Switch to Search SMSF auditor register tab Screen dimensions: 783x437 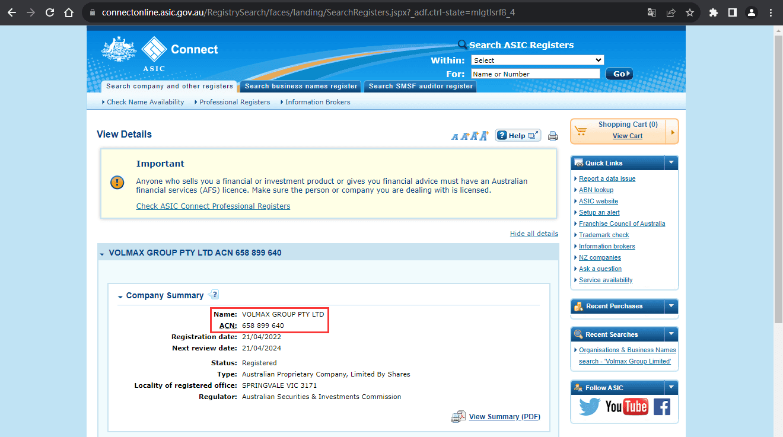point(421,87)
